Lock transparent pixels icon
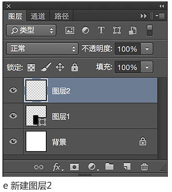This screenshot has width=172, height=192. (31, 68)
